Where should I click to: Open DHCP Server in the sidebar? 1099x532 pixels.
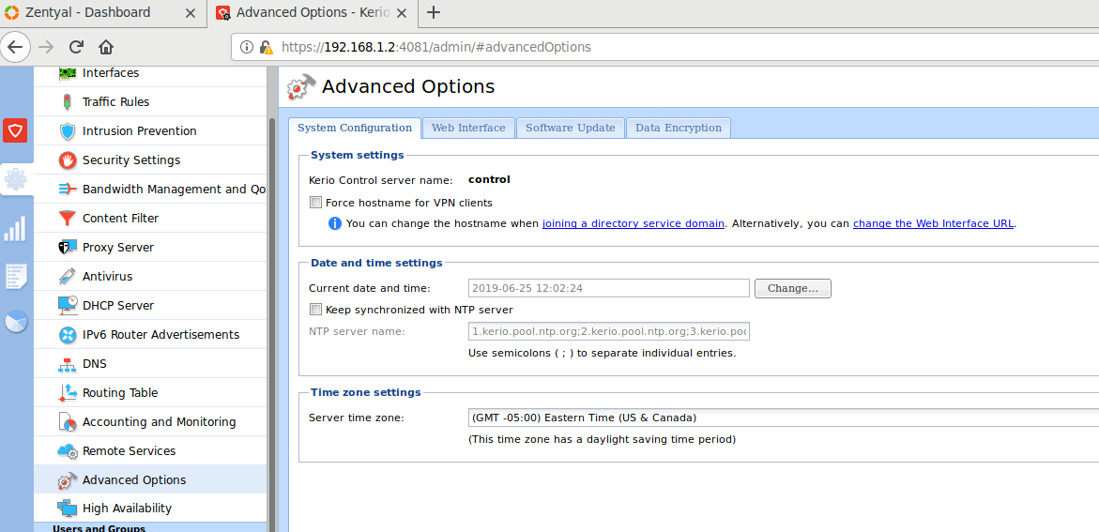tap(150, 306)
